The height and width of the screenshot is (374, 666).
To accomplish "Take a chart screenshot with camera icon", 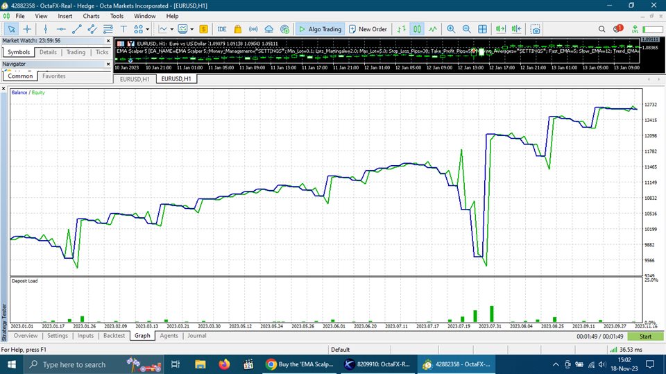I will 536,29.
